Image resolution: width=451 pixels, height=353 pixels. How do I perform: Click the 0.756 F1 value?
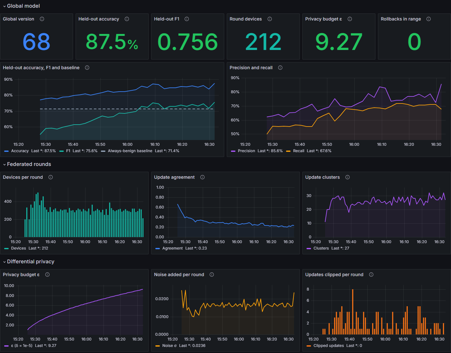point(188,42)
